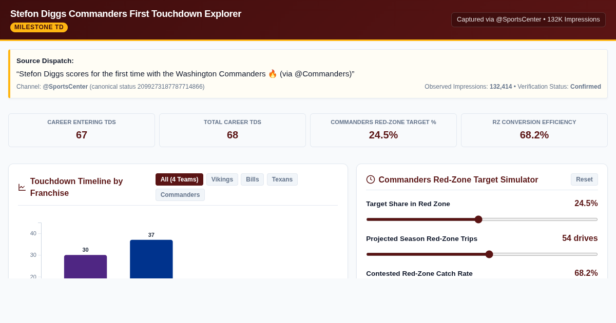The width and height of the screenshot is (616, 323).
Task: Select the All (4 Teams) filter
Action: (x=179, y=179)
